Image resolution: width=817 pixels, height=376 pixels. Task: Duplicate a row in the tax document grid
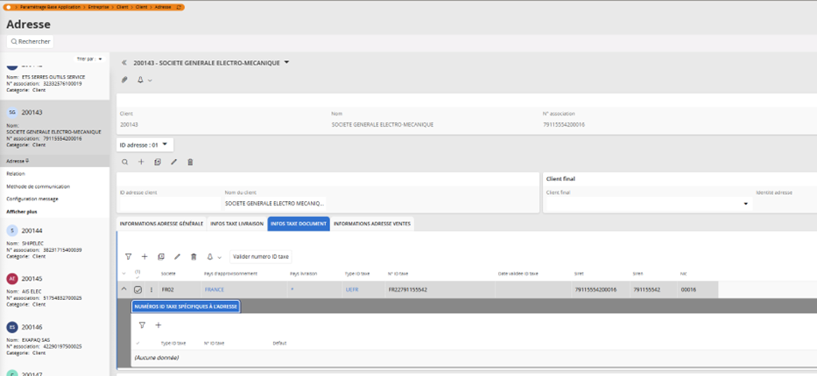pyautogui.click(x=161, y=257)
